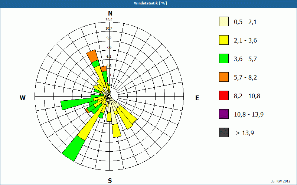Click the 12,2 axis scale label
The image size is (297, 185).
[x=109, y=19]
